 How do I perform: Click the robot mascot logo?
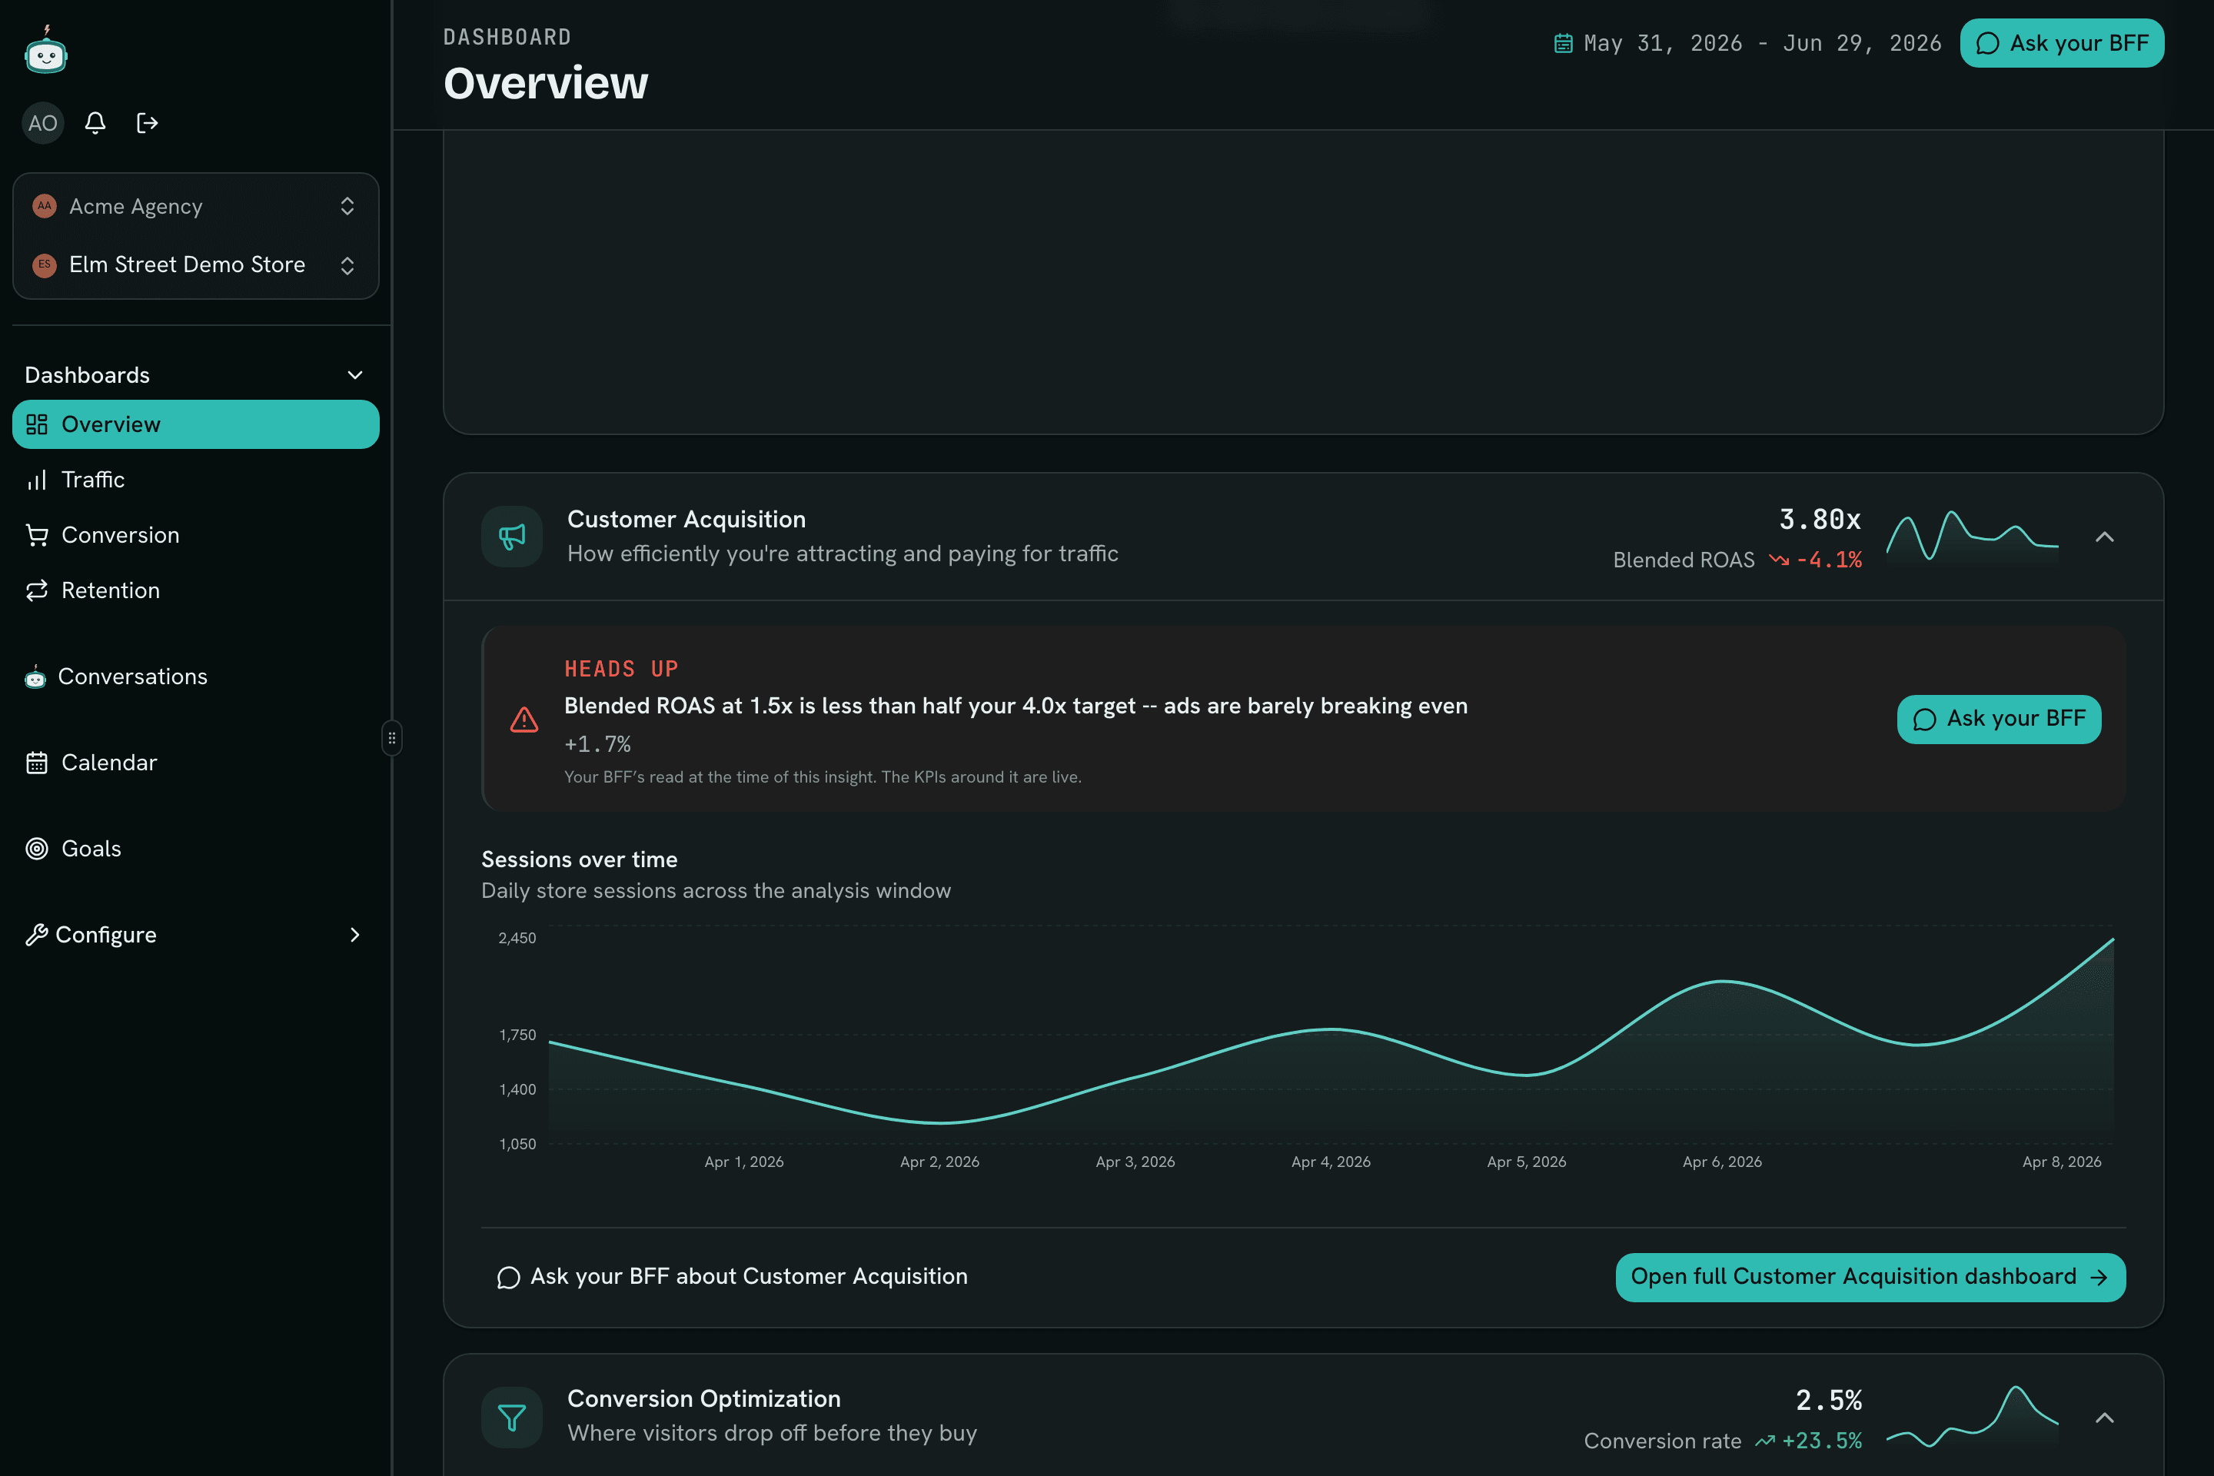click(45, 50)
